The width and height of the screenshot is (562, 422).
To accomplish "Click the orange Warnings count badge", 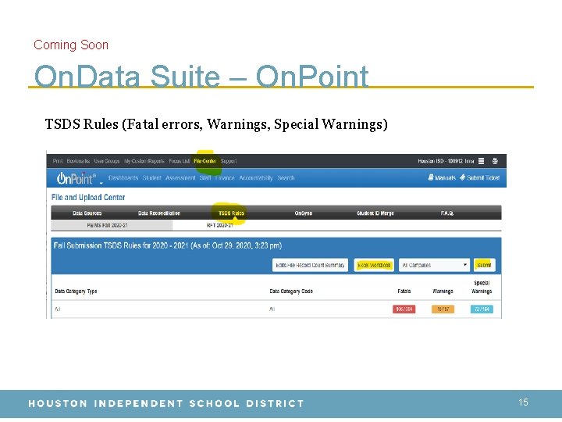I will click(443, 309).
